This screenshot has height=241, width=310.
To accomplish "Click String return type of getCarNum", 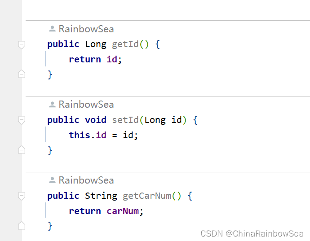I will 101,196.
